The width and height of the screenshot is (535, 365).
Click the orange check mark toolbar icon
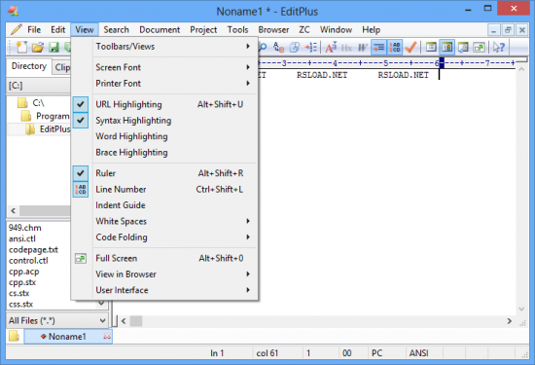[410, 47]
